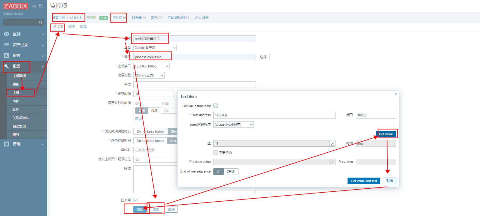Image resolution: width=480 pixels, height=216 pixels.
Task: Select LF end of line sequence
Action: pyautogui.click(x=218, y=171)
